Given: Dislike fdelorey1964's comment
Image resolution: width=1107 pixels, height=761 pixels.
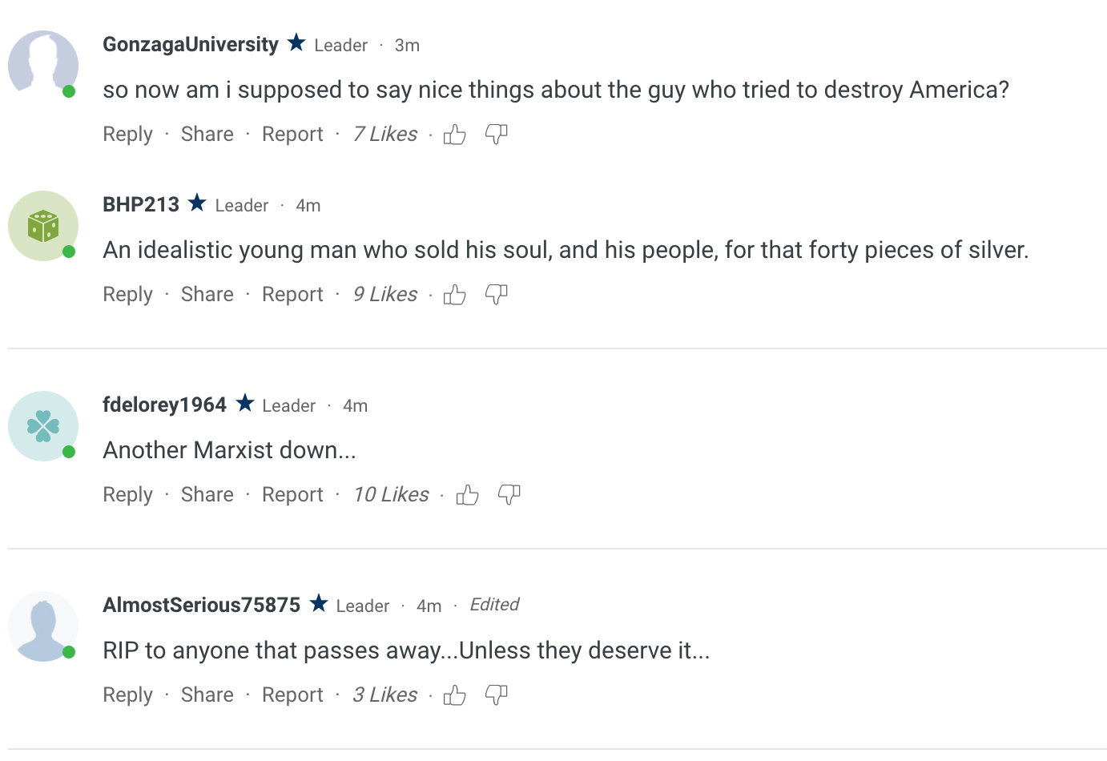Looking at the screenshot, I should click(x=509, y=495).
